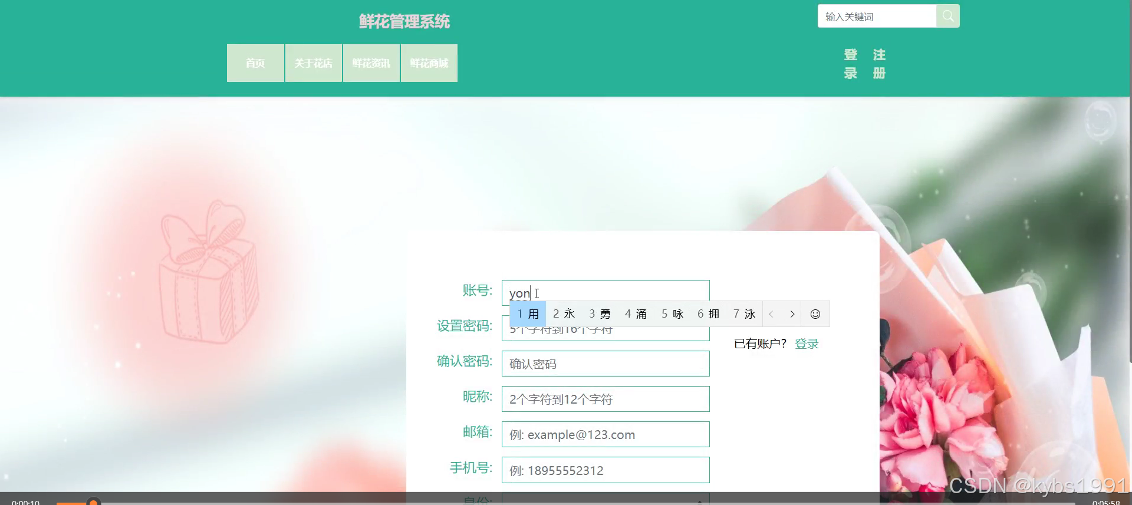Click the search magnifier icon button
Viewport: 1132px width, 505px height.
click(947, 16)
